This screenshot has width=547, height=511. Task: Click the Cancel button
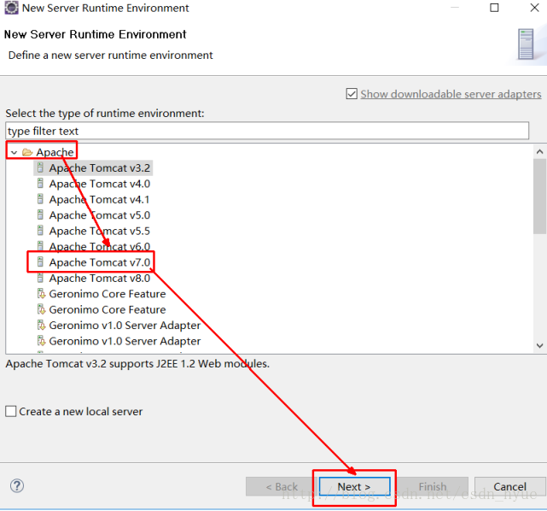click(x=509, y=486)
